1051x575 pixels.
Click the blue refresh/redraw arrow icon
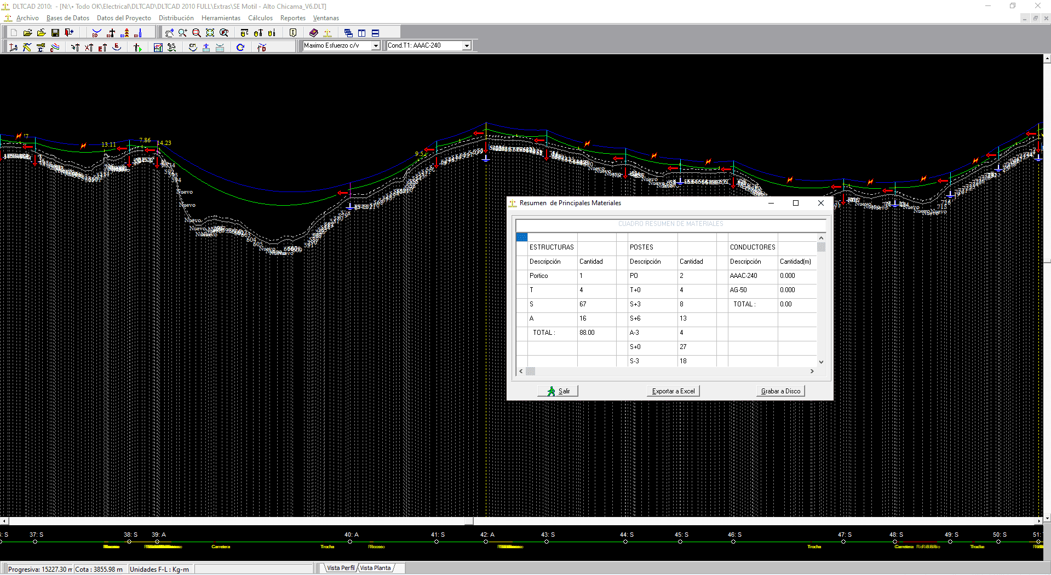pyautogui.click(x=240, y=48)
